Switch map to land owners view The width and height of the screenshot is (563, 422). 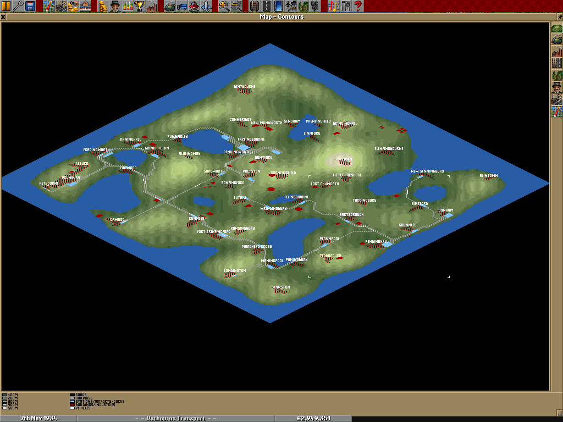pyautogui.click(x=557, y=87)
